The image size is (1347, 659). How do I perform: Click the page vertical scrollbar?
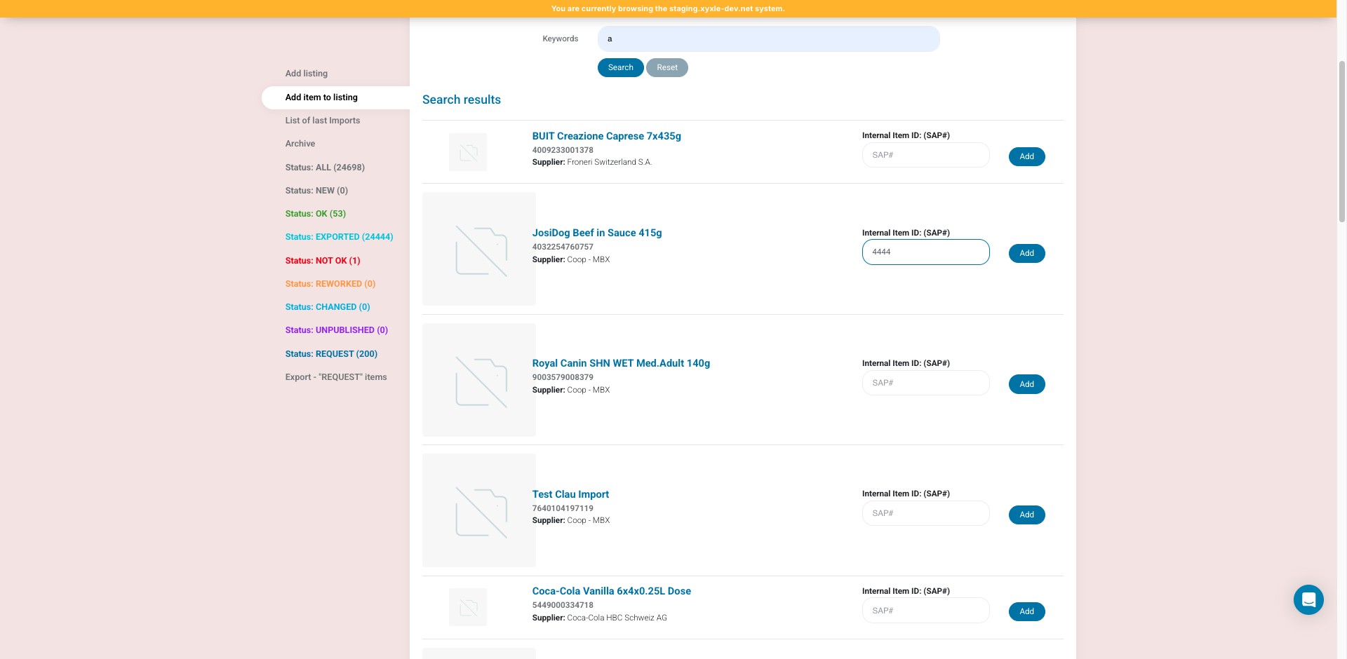[1341, 140]
